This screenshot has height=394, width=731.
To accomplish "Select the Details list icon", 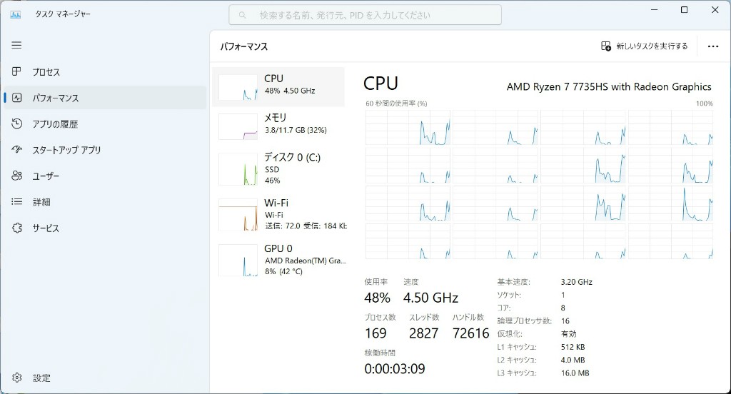I will pos(17,202).
